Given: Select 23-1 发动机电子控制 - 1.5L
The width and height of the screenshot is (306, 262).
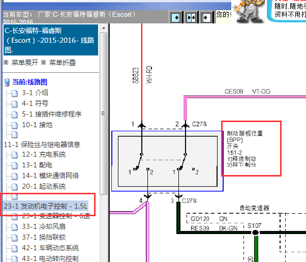Looking at the screenshot, I should 46,206.
